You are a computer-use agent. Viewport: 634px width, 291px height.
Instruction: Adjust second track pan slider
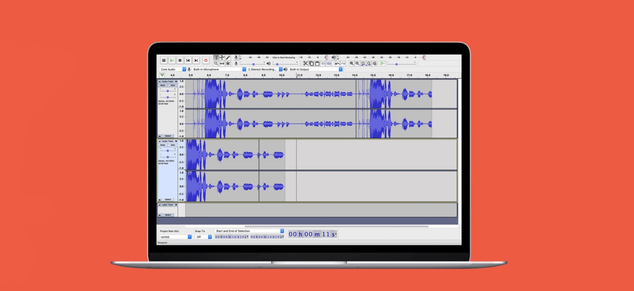[x=167, y=157]
